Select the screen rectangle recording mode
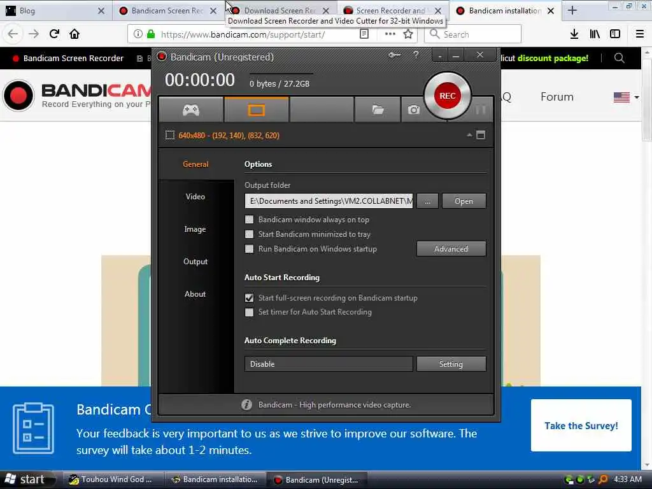The image size is (652, 489). click(x=256, y=110)
